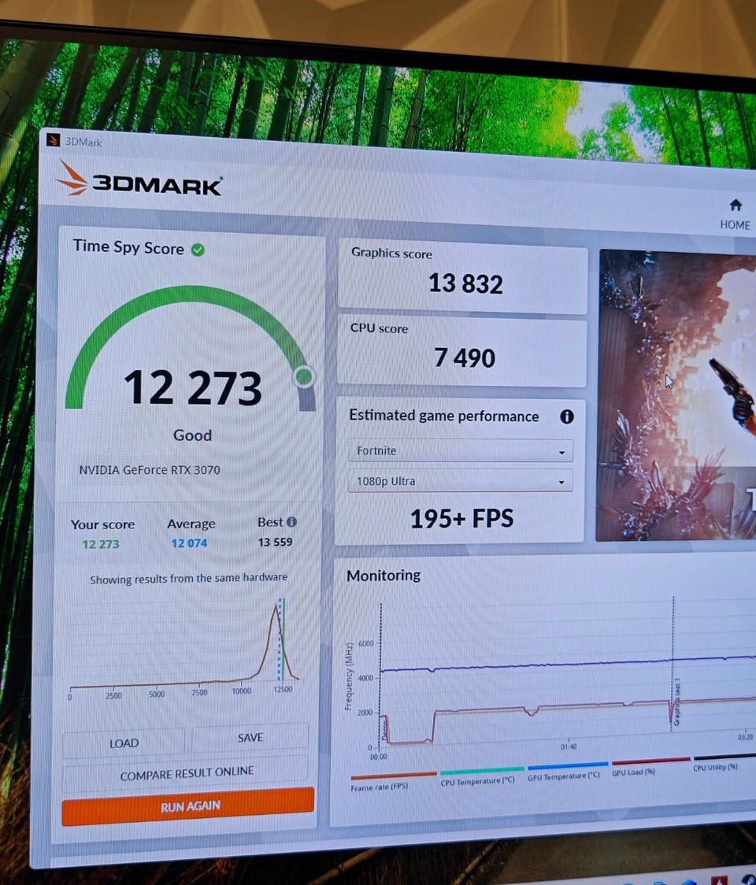This screenshot has height=885, width=756.
Task: Click the orange RUN AGAIN button
Action: coord(188,806)
